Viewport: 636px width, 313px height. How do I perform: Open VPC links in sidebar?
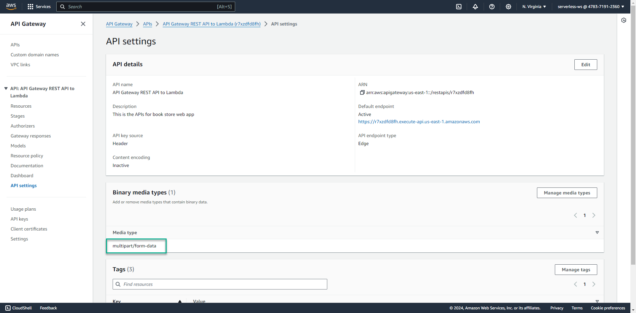[x=20, y=65]
